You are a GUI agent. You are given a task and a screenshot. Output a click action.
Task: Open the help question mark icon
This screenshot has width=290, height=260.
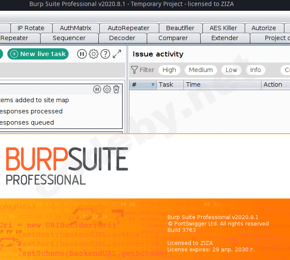tap(105, 54)
